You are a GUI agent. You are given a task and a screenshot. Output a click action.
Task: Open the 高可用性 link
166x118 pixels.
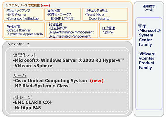pyautogui.click(x=13, y=26)
